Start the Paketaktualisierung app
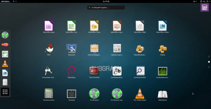Screen dimensions: 211x109 pyautogui.click(x=140, y=49)
